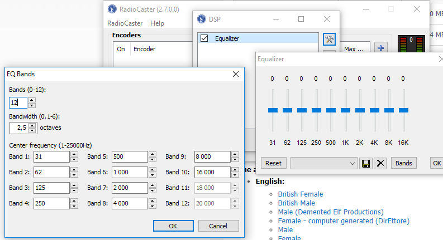Click the DSP window title icon
Screen dimensions: 443x240
[202, 19]
